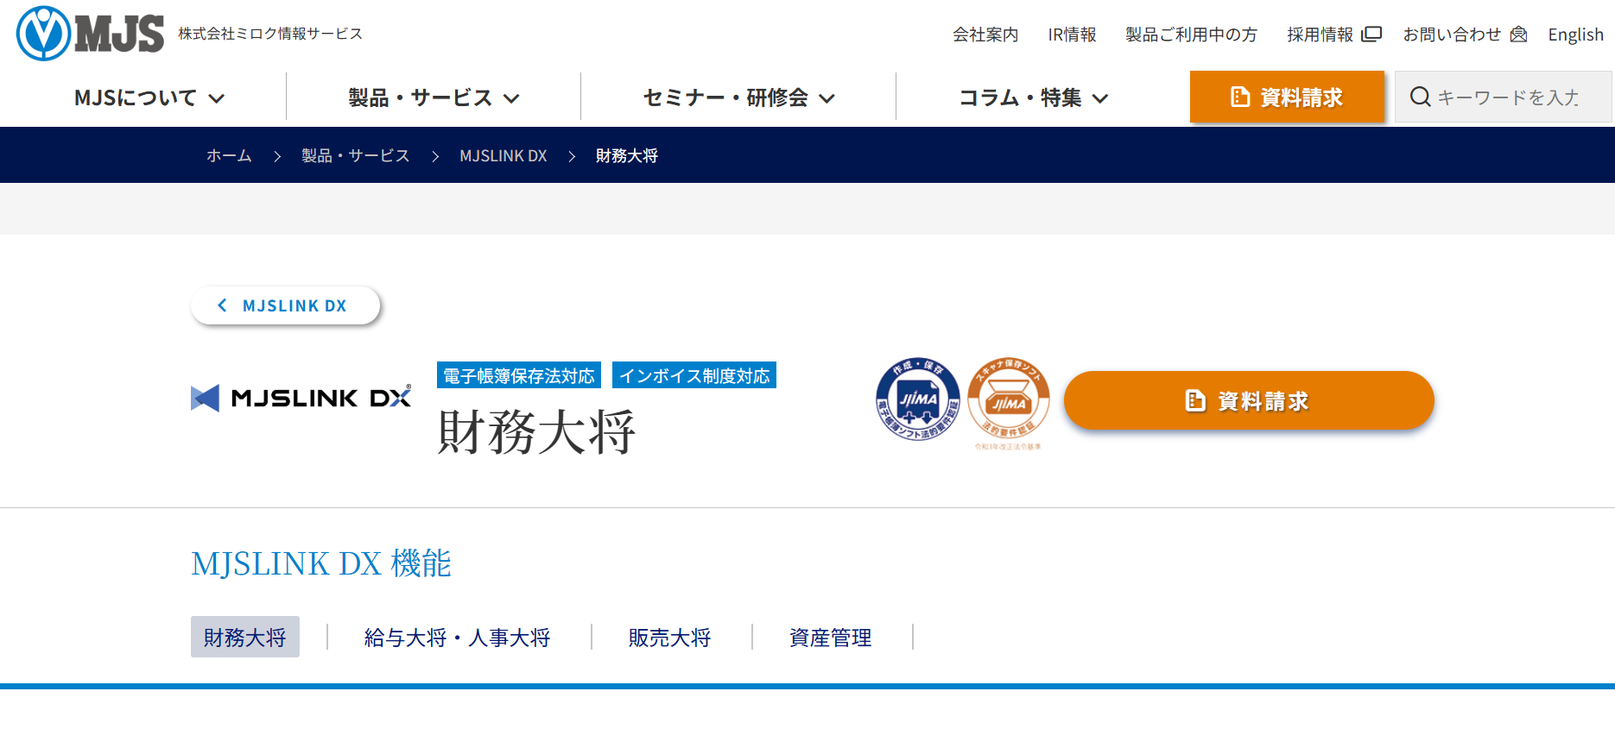Open the 給与大将・人事大将 tab

pyautogui.click(x=458, y=638)
